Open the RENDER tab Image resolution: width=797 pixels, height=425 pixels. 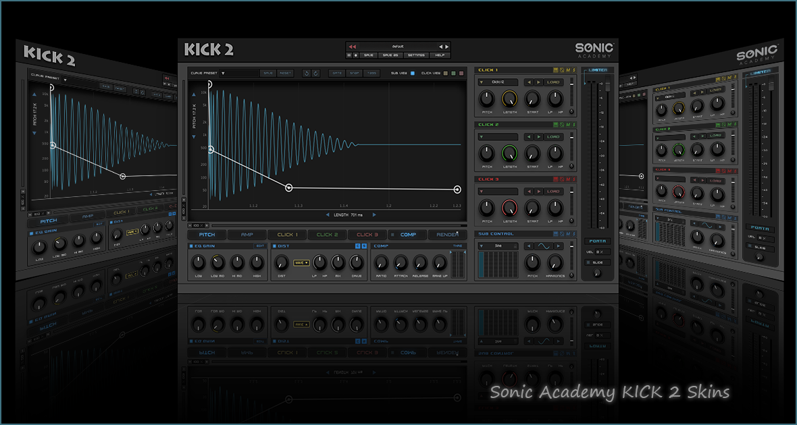(x=447, y=235)
